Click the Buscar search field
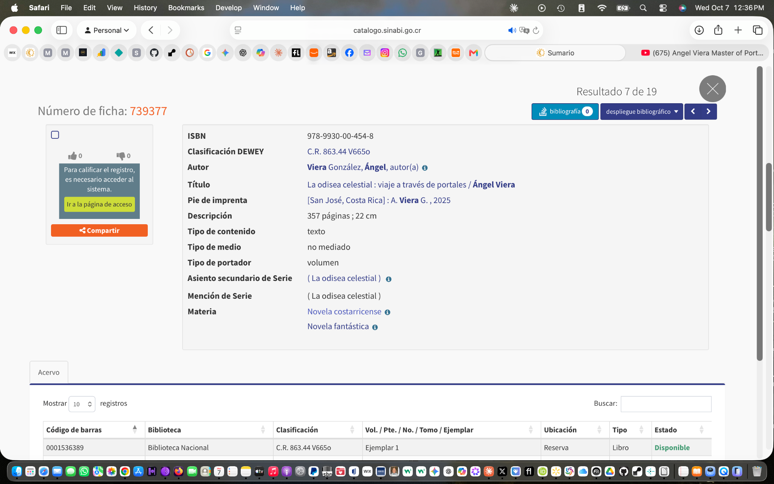This screenshot has width=774, height=484. 666,404
